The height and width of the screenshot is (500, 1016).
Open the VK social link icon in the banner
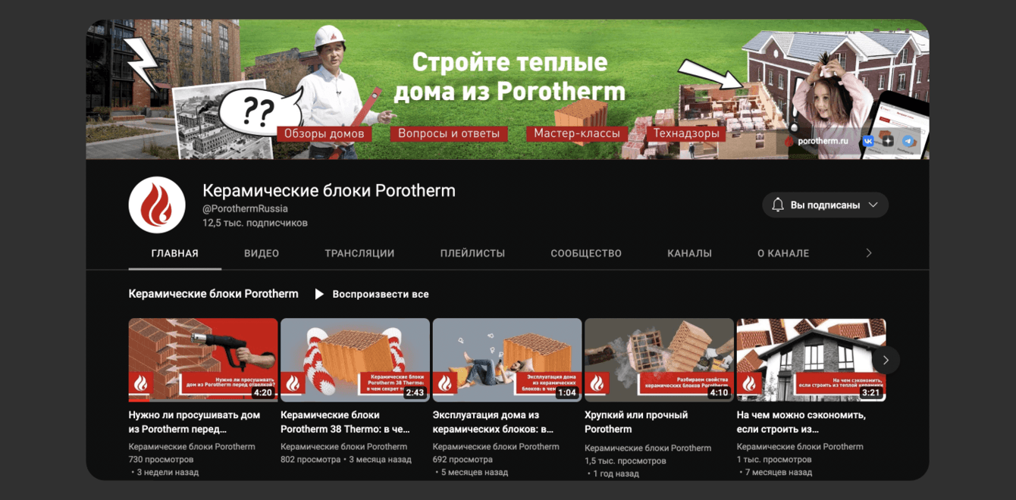868,141
